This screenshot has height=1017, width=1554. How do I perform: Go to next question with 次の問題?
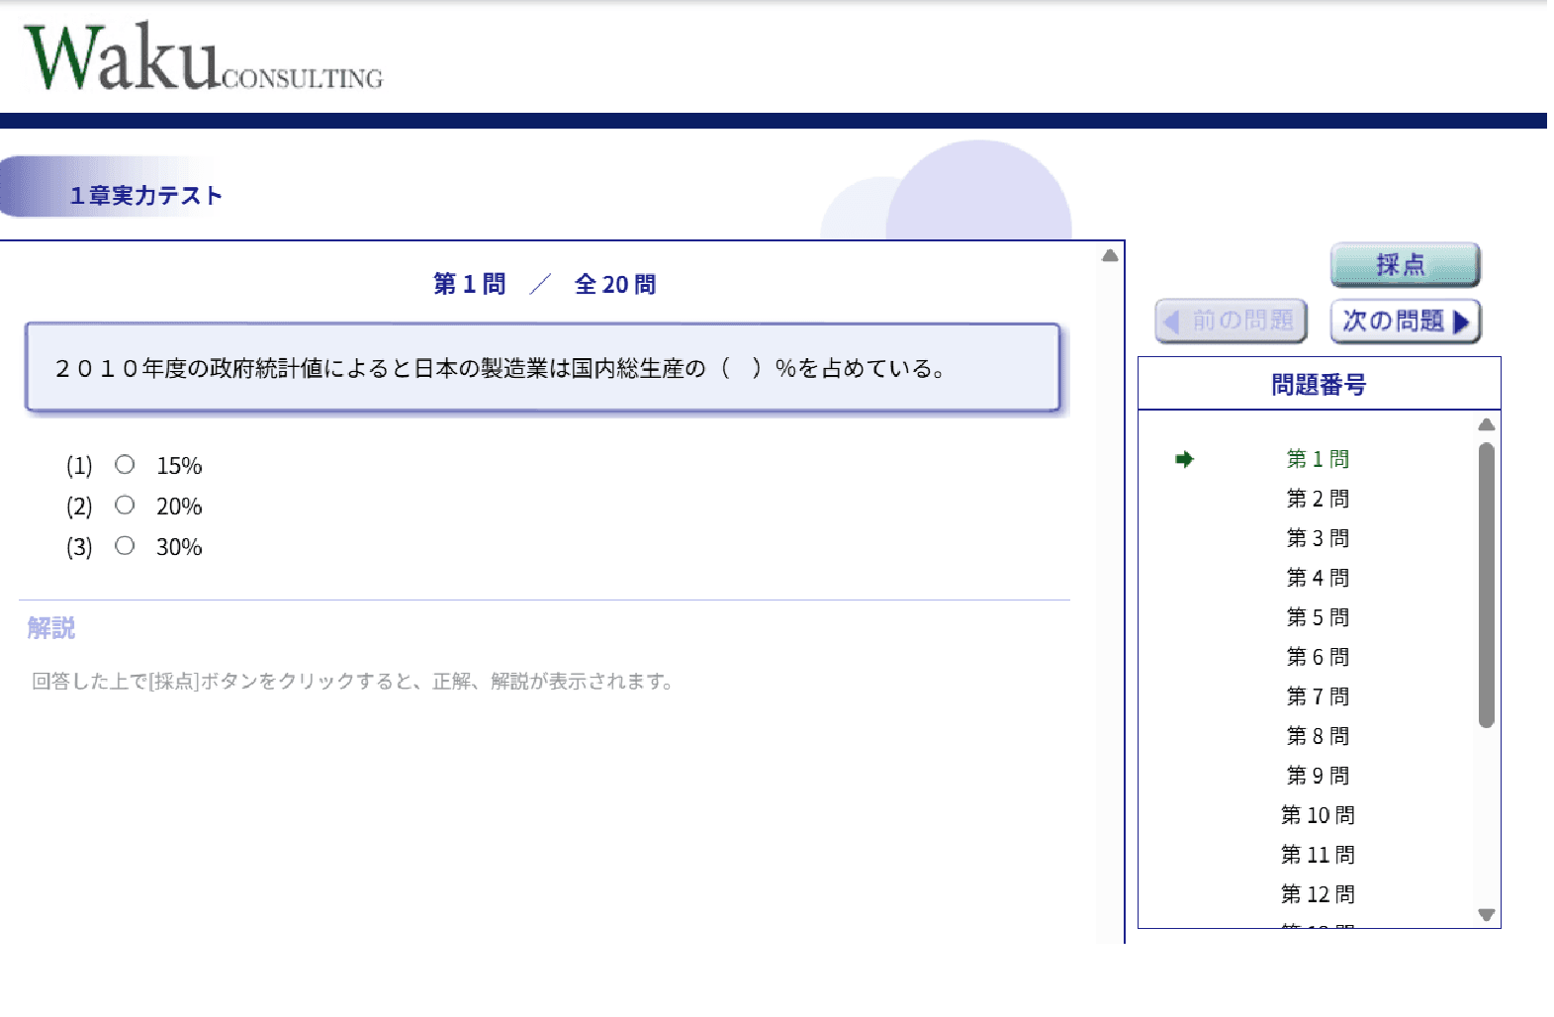point(1405,322)
